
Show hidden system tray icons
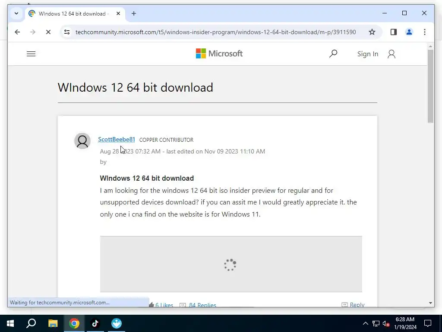point(365,323)
